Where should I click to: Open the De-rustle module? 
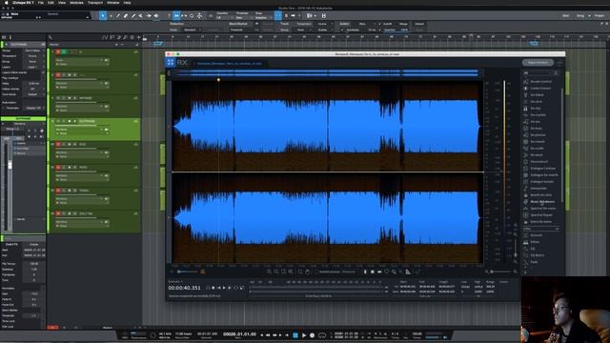click(x=538, y=149)
